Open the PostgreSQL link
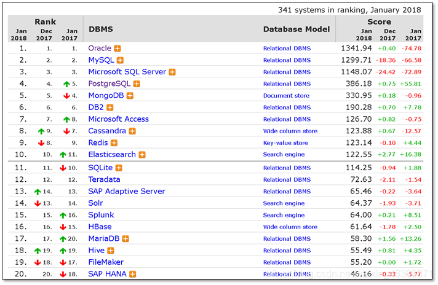This screenshot has width=438, height=285. click(x=109, y=84)
